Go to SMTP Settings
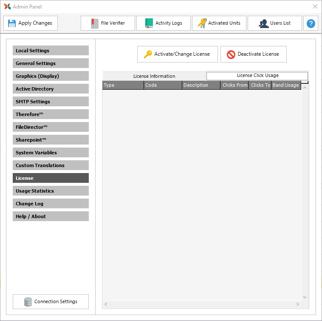Viewport: 322px width, 321px height. [x=51, y=102]
